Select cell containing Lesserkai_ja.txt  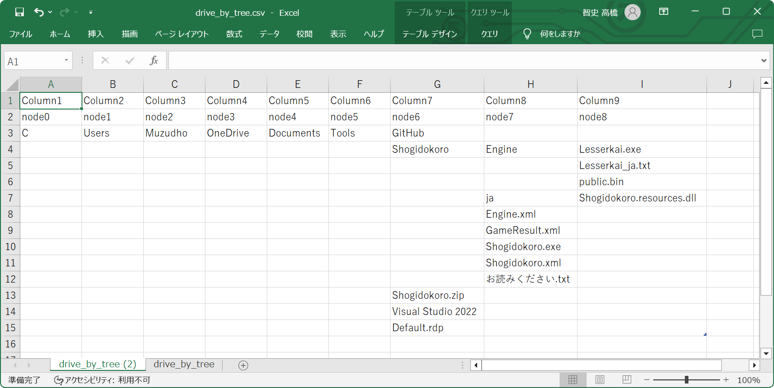click(x=642, y=165)
